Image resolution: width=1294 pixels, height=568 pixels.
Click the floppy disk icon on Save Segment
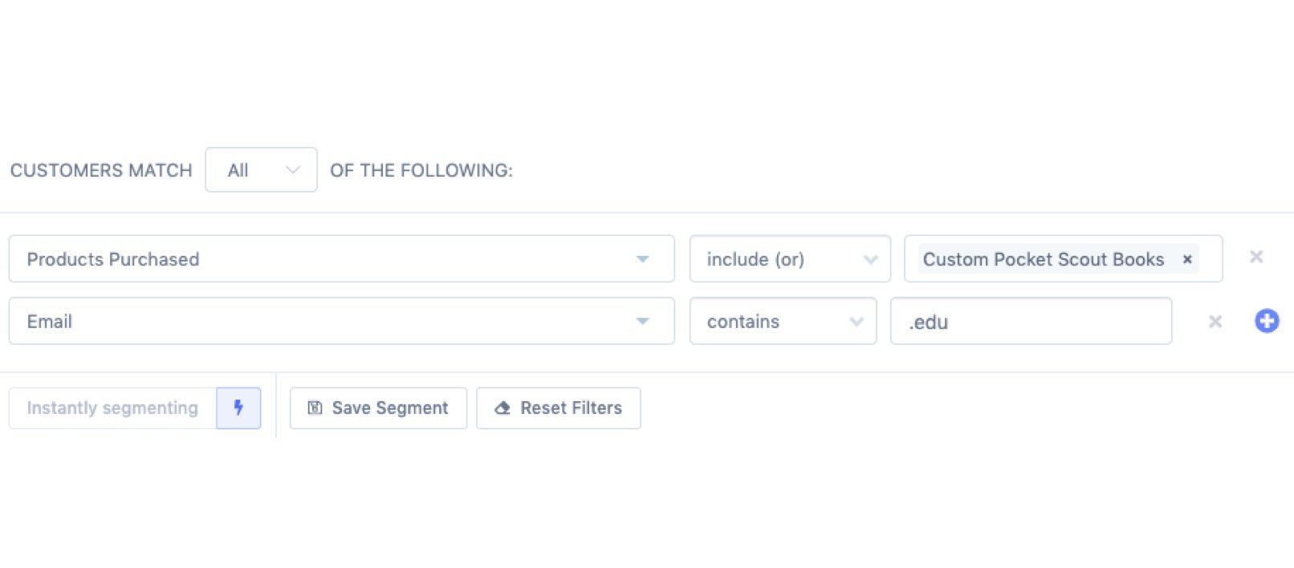[315, 408]
